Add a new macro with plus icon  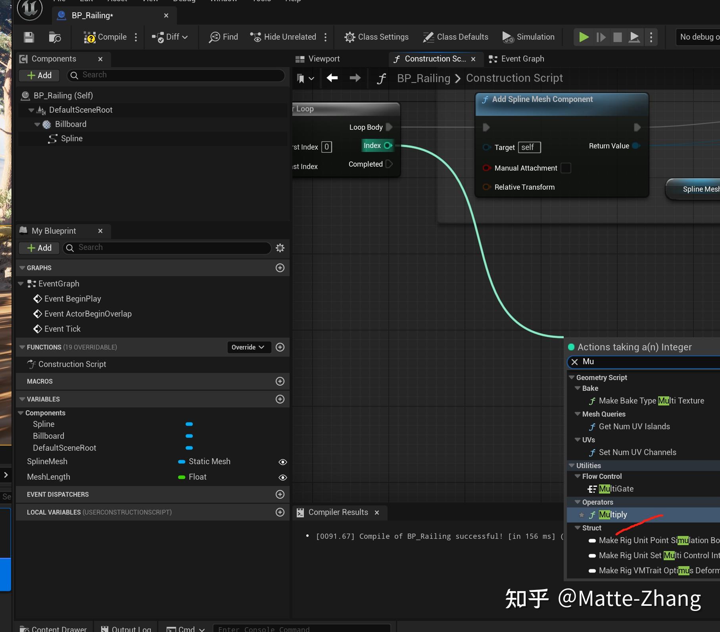tap(280, 381)
